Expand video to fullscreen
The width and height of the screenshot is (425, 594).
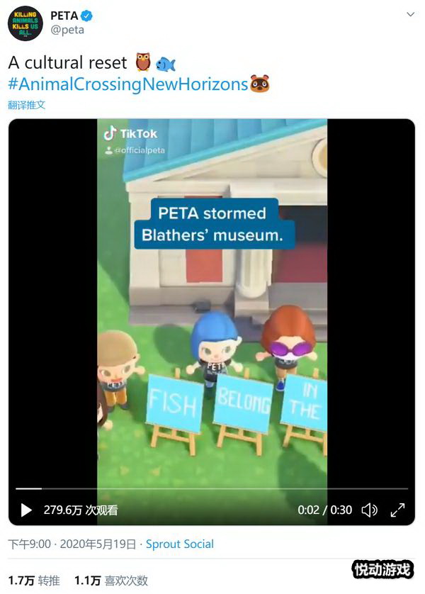tap(397, 510)
